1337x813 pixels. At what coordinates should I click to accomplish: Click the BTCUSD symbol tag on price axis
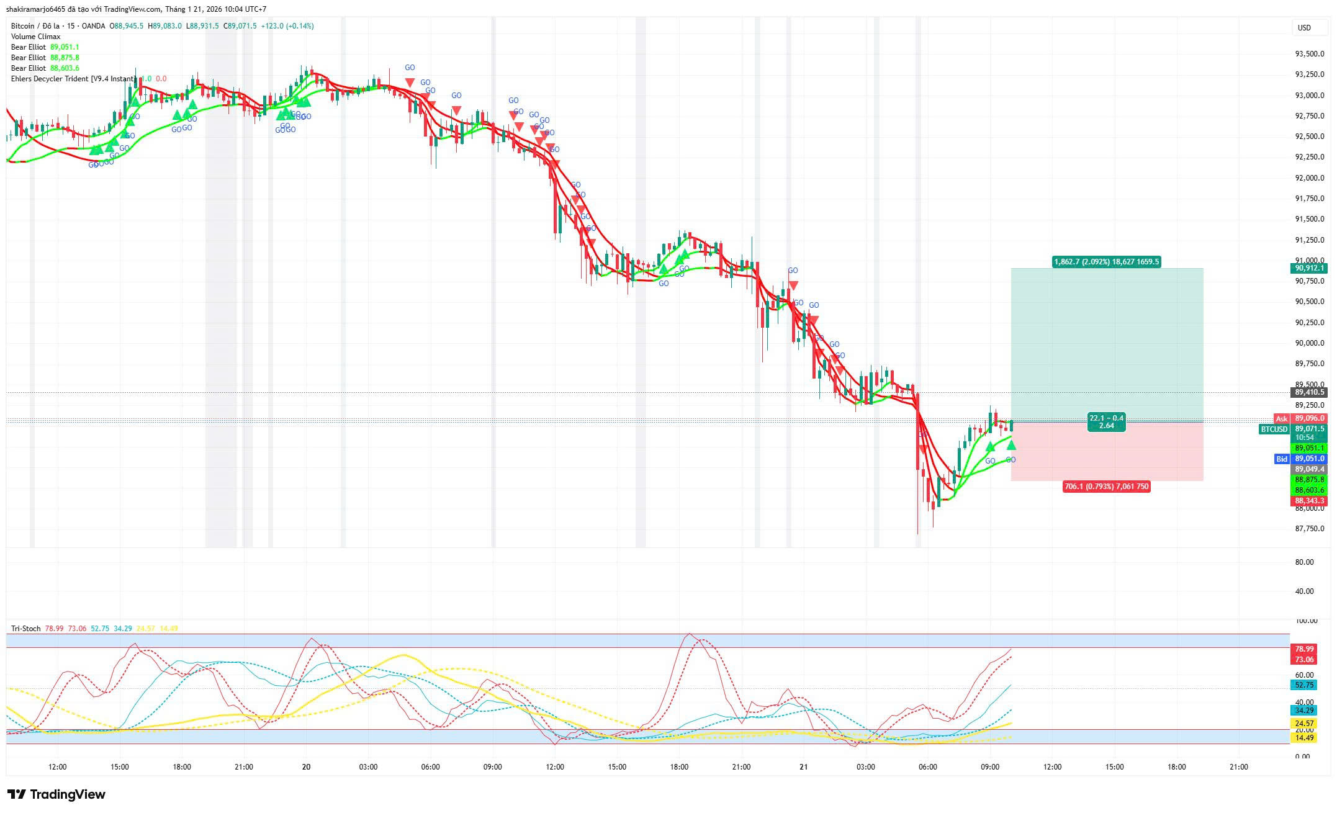[1274, 429]
